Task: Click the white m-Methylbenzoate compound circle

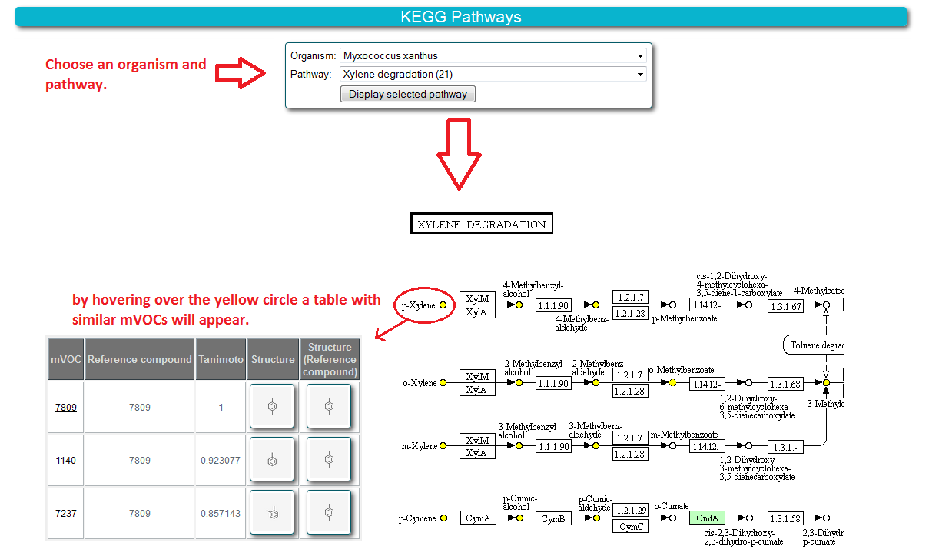Action: point(672,446)
